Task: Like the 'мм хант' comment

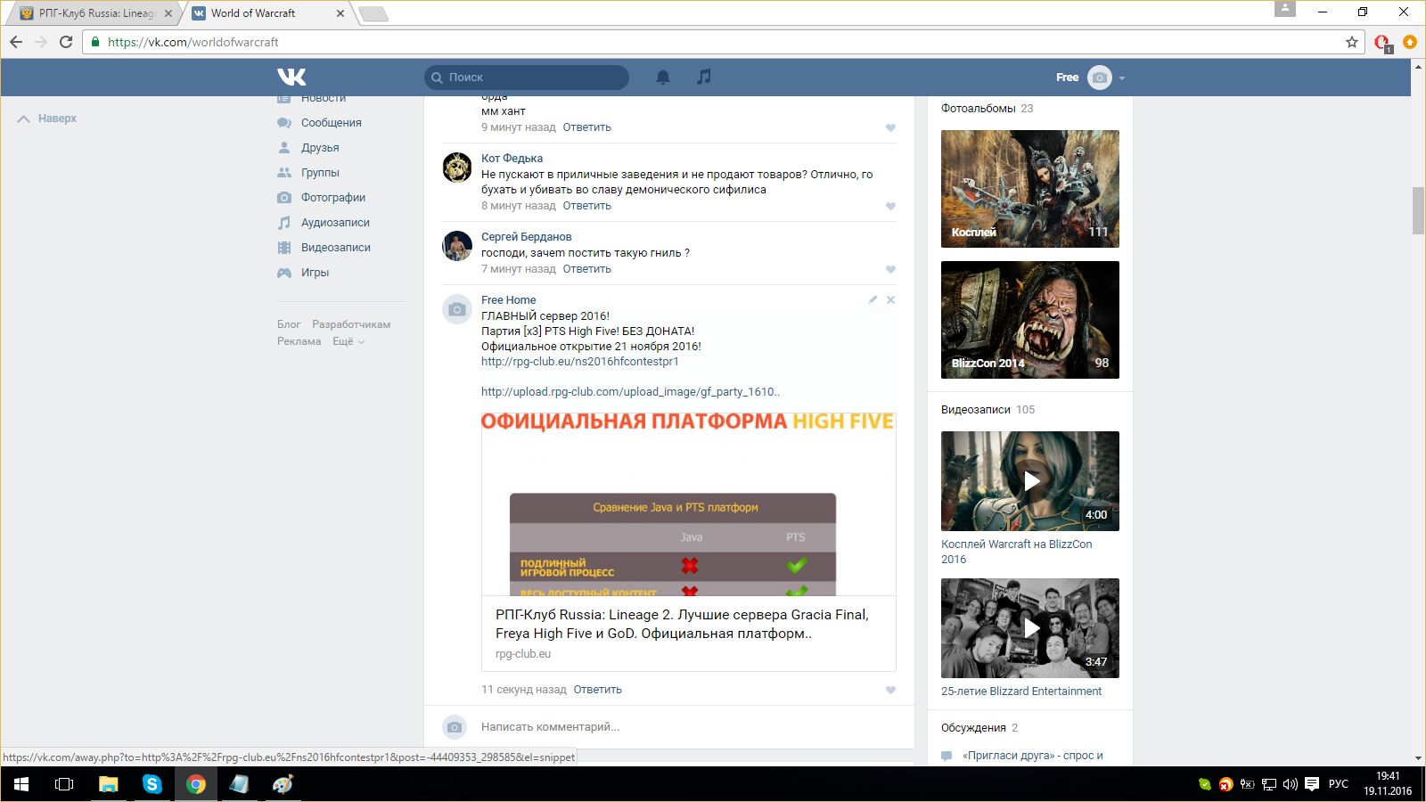Action: pos(890,128)
